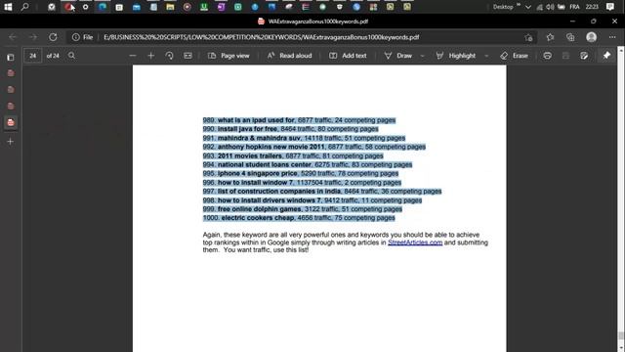Click 'iphone 4 singapore price' line

tap(301, 173)
